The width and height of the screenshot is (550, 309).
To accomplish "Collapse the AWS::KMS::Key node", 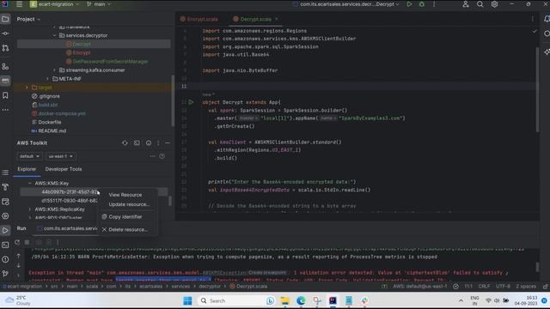I will [x=30, y=183].
